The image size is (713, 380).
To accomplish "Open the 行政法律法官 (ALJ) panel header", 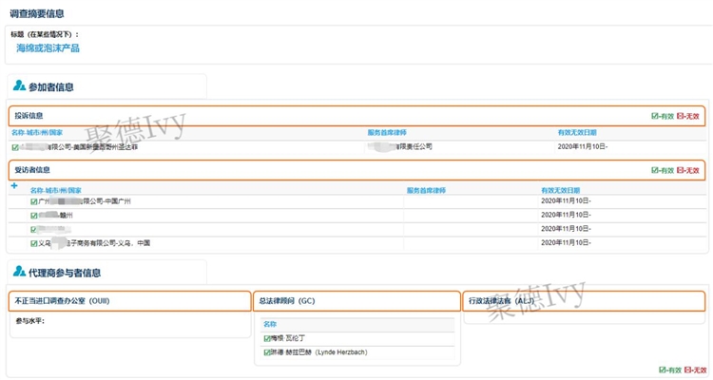I will [585, 301].
